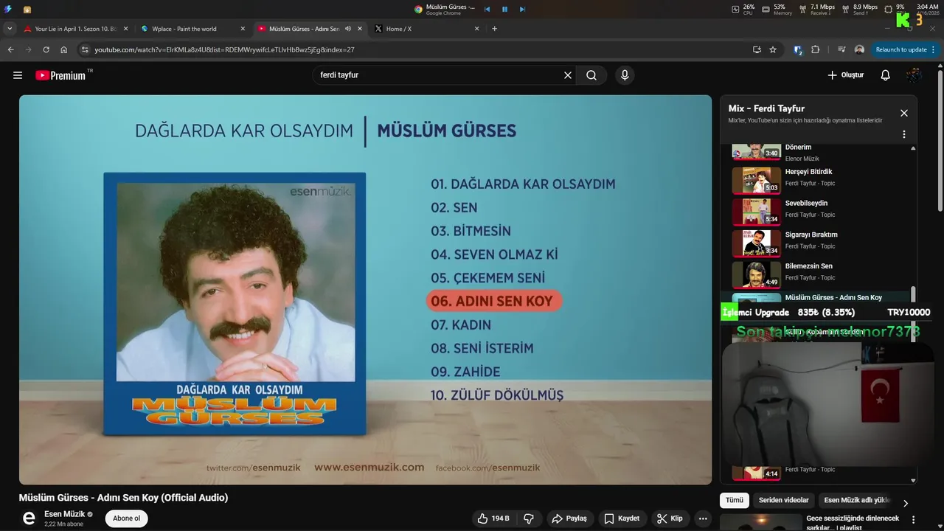Image resolution: width=944 pixels, height=531 pixels.
Task: Dislike the video with thumbs down
Action: (x=529, y=518)
